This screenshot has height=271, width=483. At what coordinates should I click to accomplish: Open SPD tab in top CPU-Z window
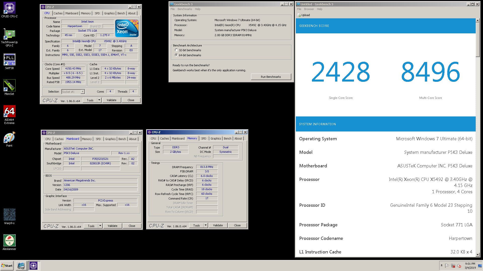(x=97, y=13)
